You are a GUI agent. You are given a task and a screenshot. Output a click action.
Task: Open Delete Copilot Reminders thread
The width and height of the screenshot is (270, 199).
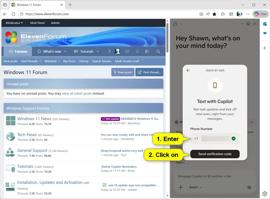pyautogui.click(x=119, y=167)
